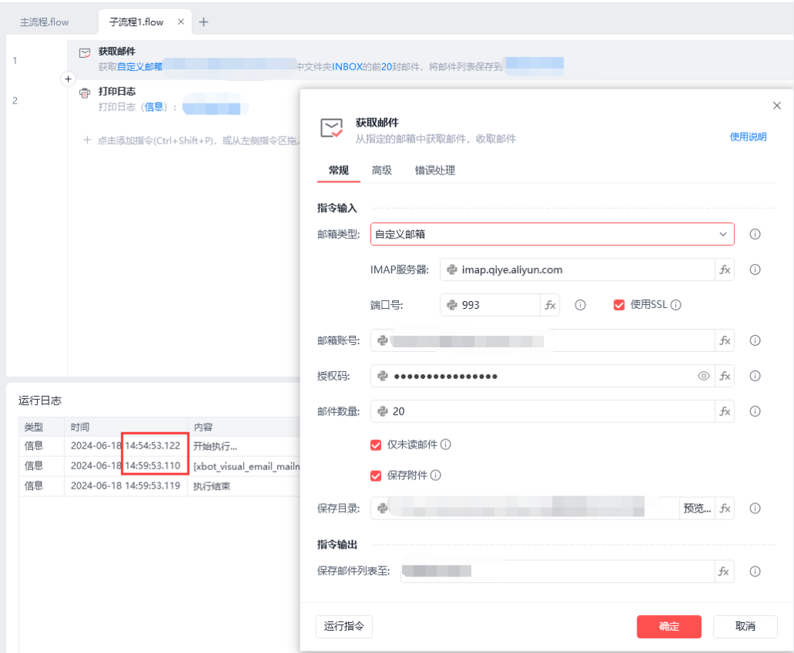Click the 邮件数量 input field

tap(542, 411)
